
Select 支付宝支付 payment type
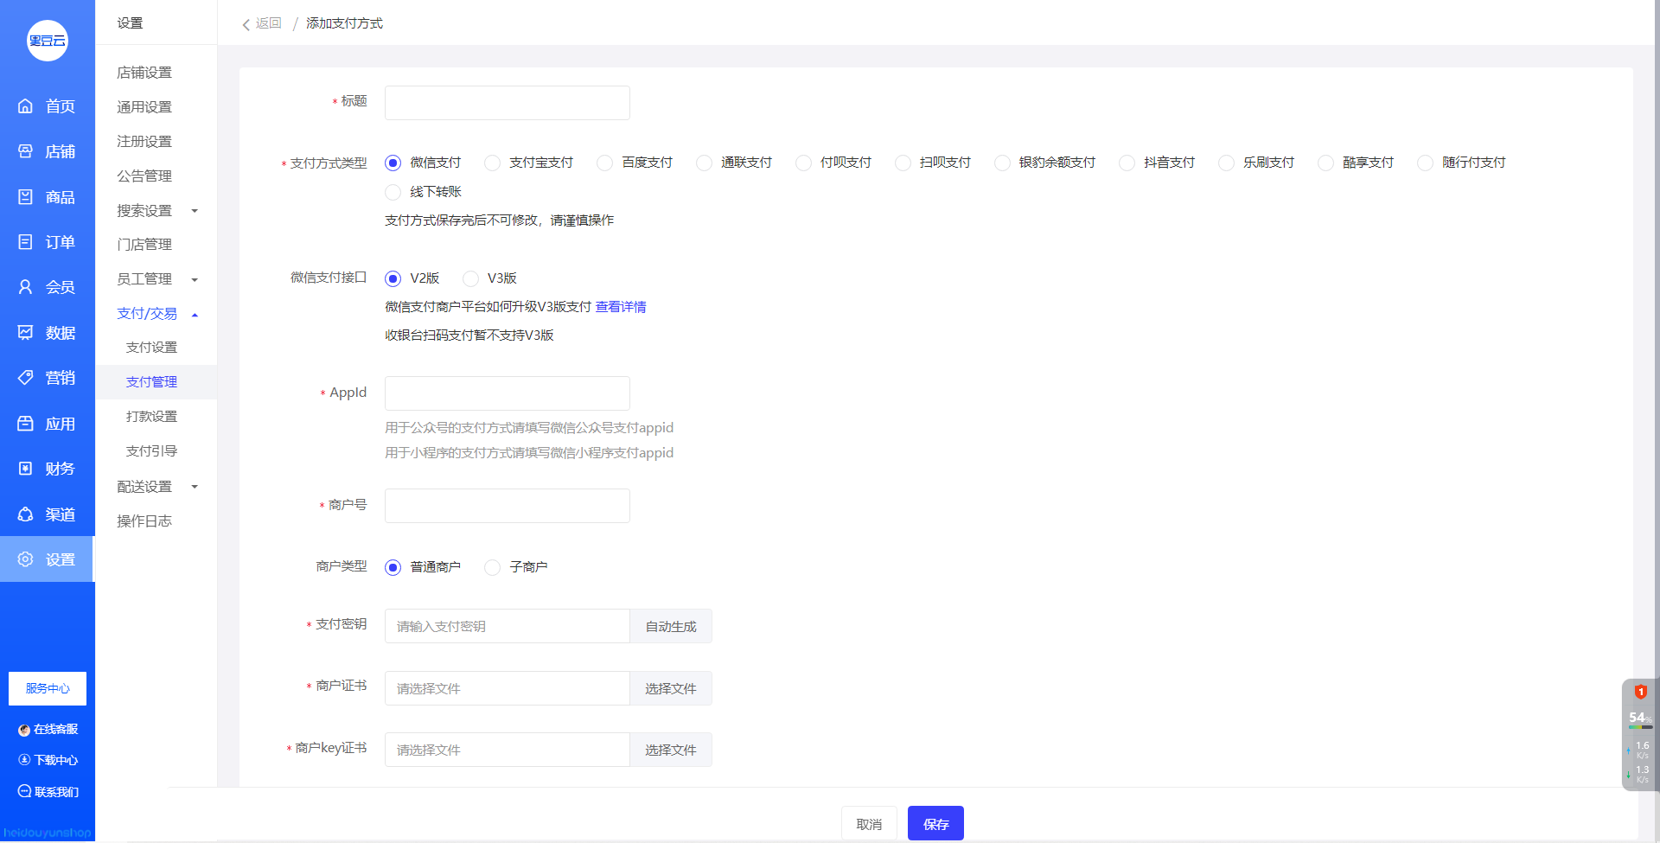(x=492, y=163)
